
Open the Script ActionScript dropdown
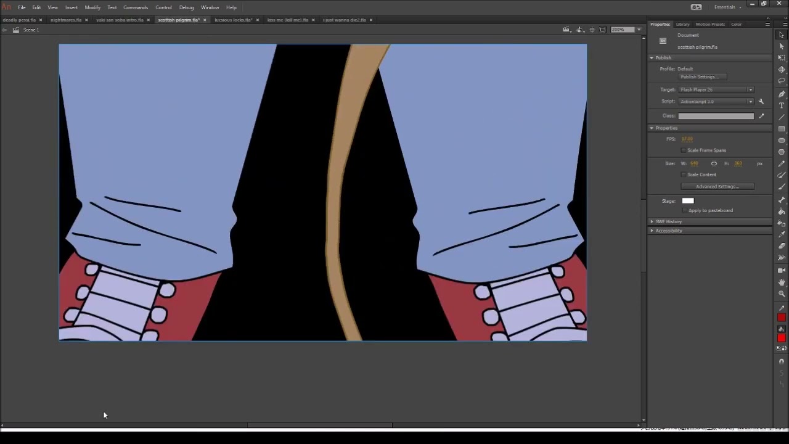coord(716,101)
